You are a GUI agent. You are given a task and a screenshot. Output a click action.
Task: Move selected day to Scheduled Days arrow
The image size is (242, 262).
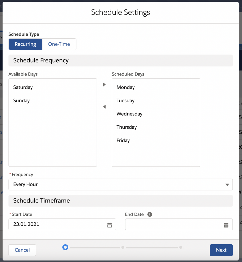[x=104, y=84]
